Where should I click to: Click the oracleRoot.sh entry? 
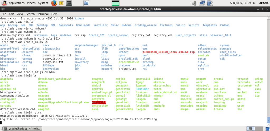tap(129, 62)
